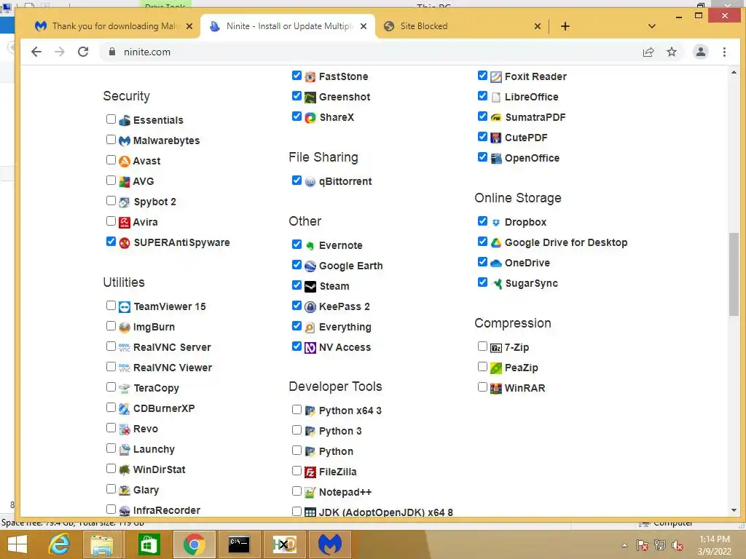This screenshot has width=746, height=559.
Task: Click the Greenshot icon
Action: point(310,98)
